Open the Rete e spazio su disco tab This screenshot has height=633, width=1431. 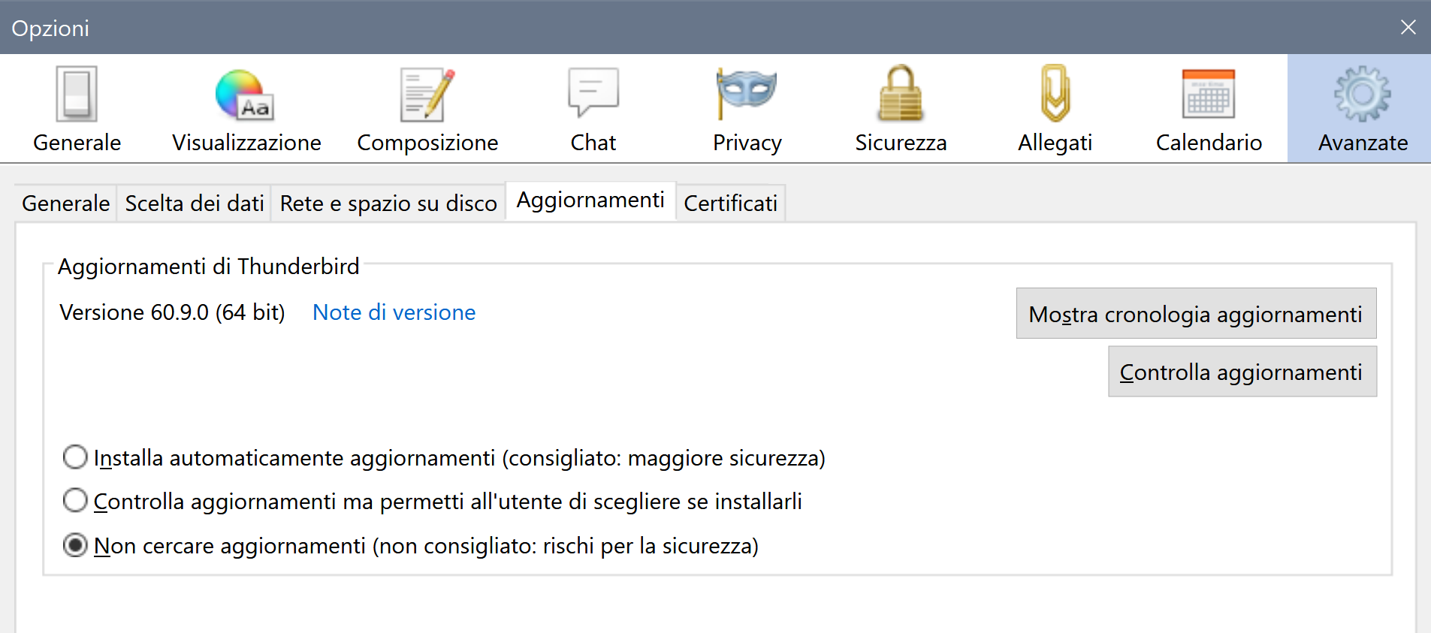pos(388,203)
